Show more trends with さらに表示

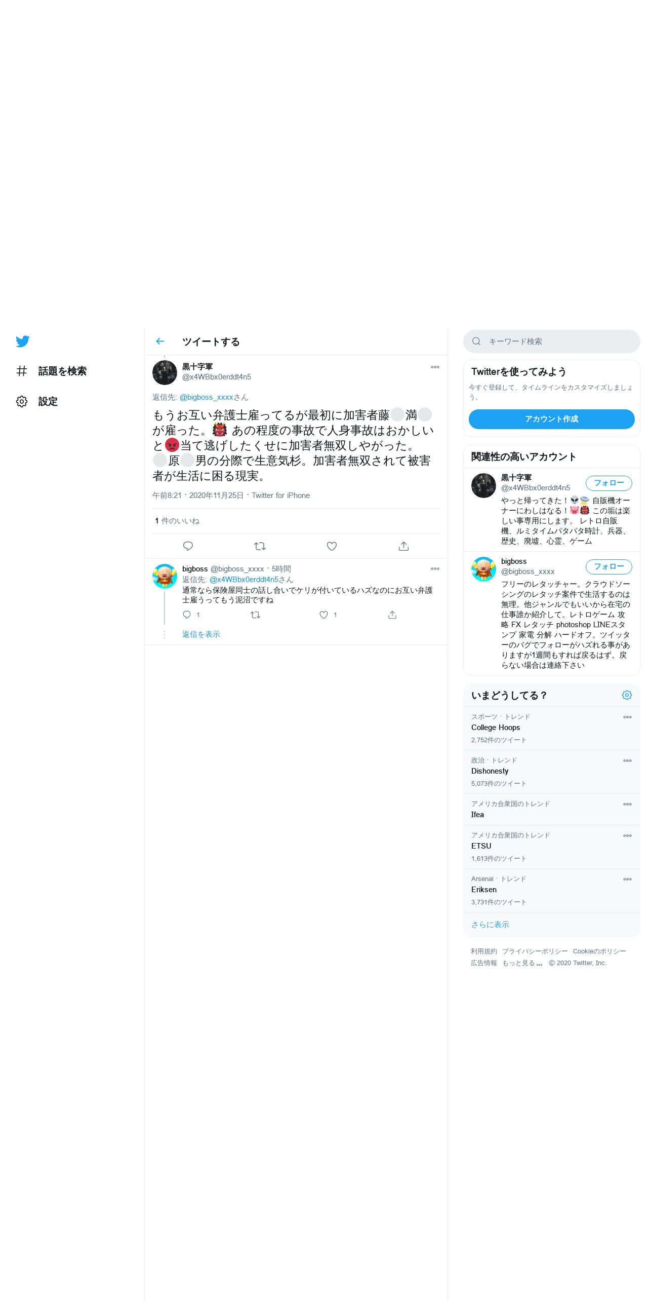pyautogui.click(x=490, y=925)
